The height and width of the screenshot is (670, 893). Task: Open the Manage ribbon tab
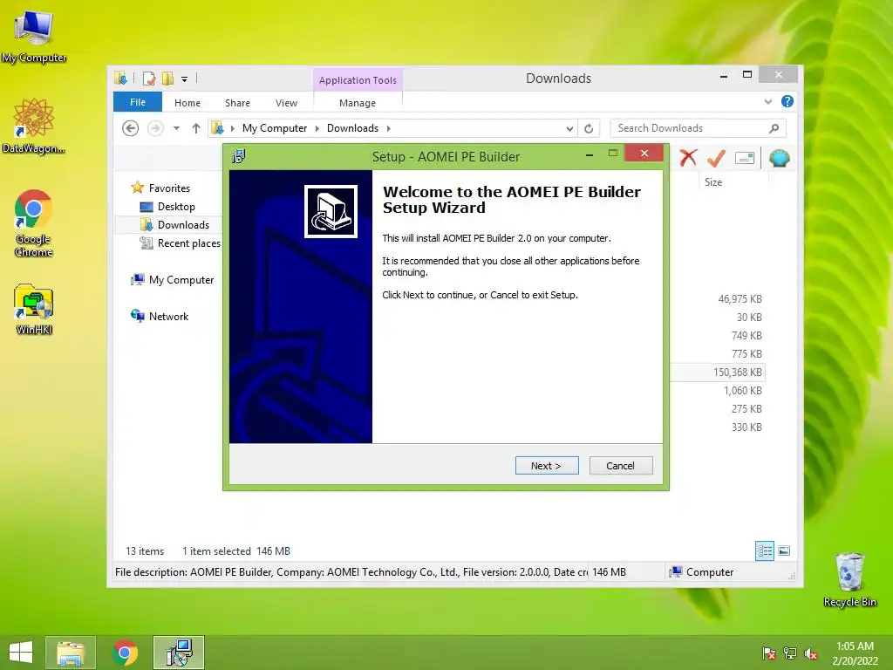point(358,103)
